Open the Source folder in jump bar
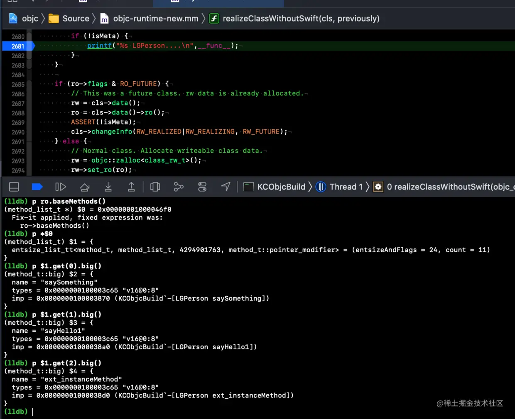Screen dimensions: 515x419 click(69, 18)
